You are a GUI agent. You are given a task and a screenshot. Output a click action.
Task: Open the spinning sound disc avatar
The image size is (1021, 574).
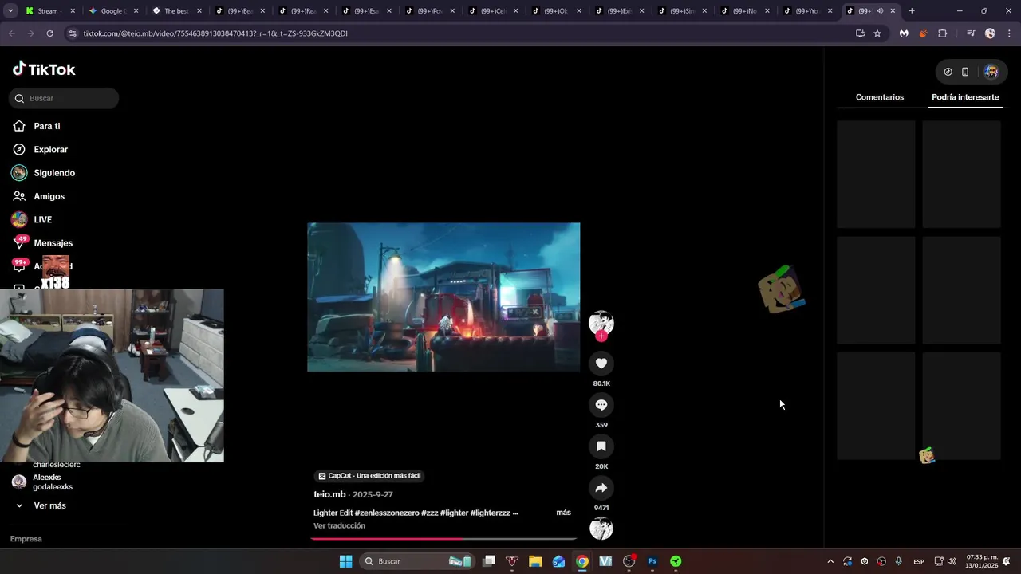pyautogui.click(x=601, y=529)
